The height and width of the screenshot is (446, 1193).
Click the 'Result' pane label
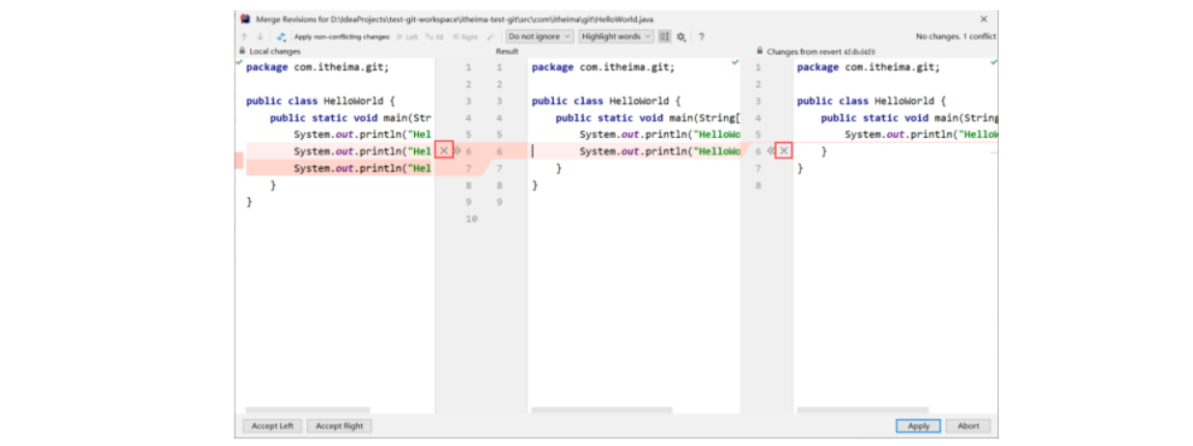click(x=508, y=51)
